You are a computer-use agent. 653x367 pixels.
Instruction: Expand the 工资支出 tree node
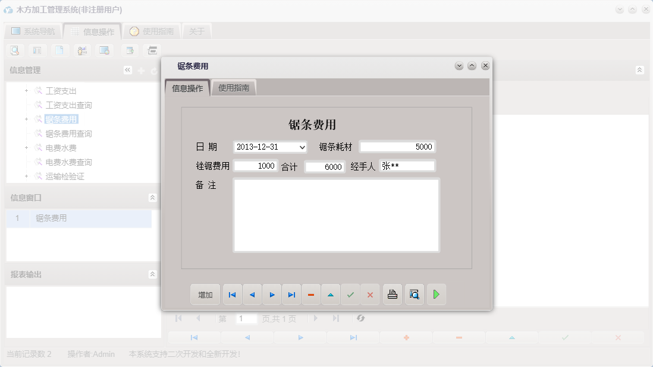click(25, 90)
